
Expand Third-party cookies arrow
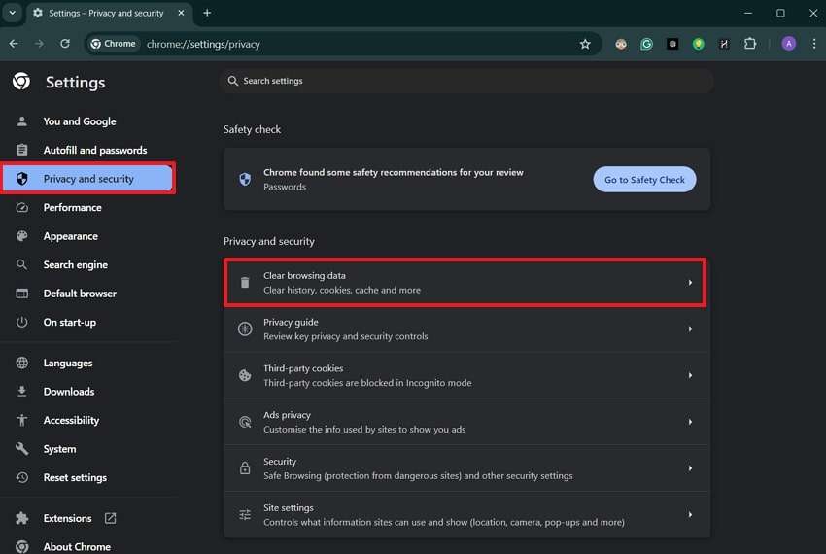690,375
